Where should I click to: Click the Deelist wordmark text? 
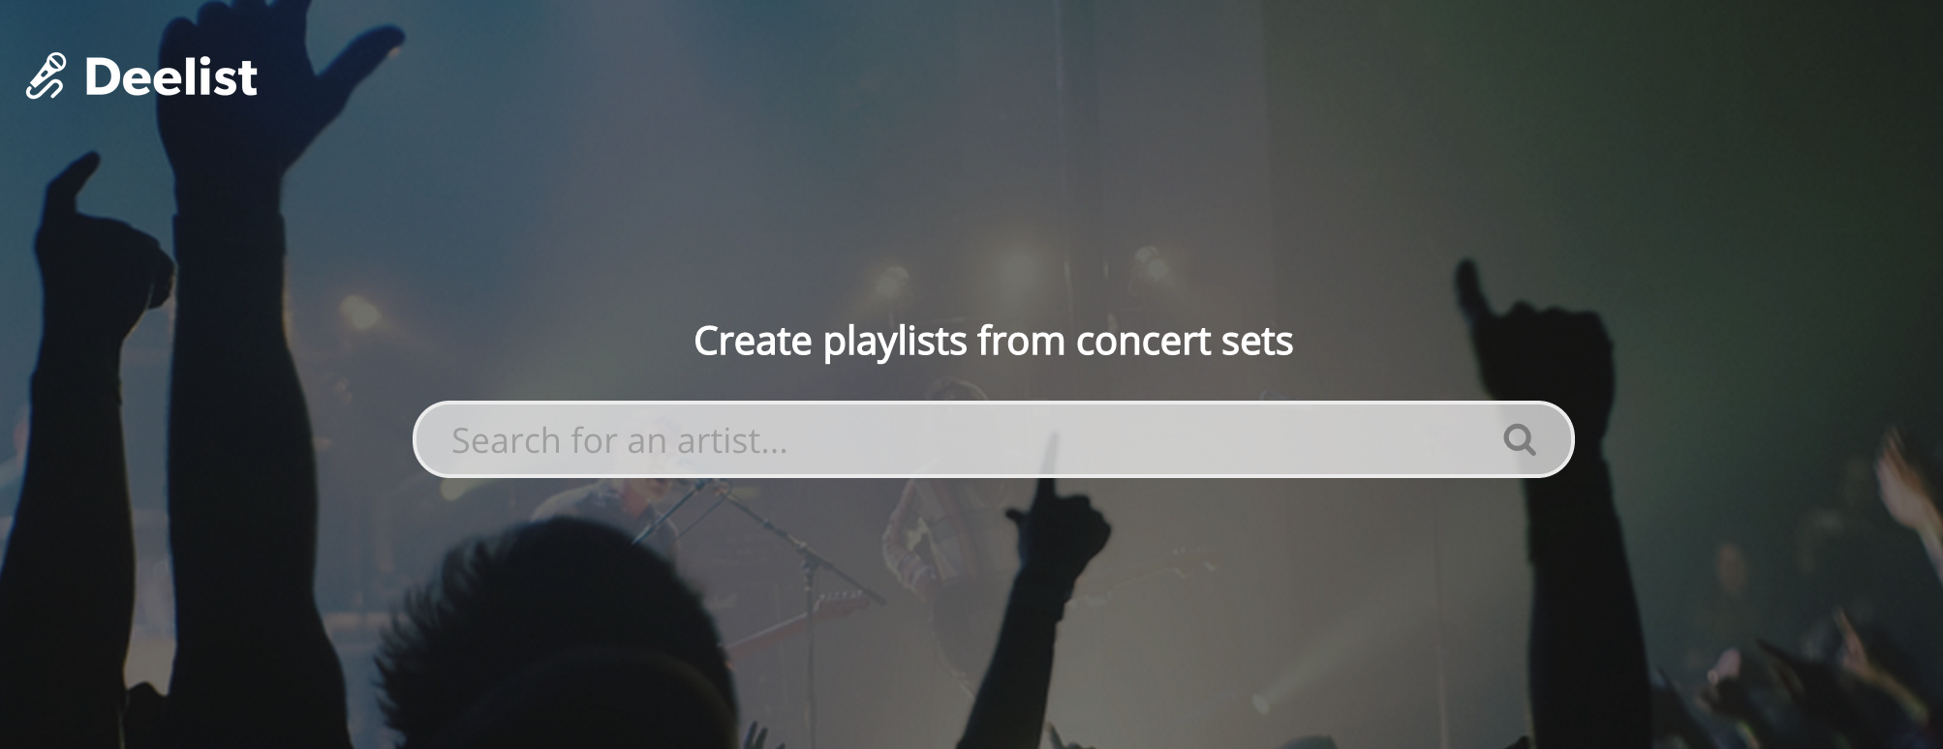[x=170, y=76]
